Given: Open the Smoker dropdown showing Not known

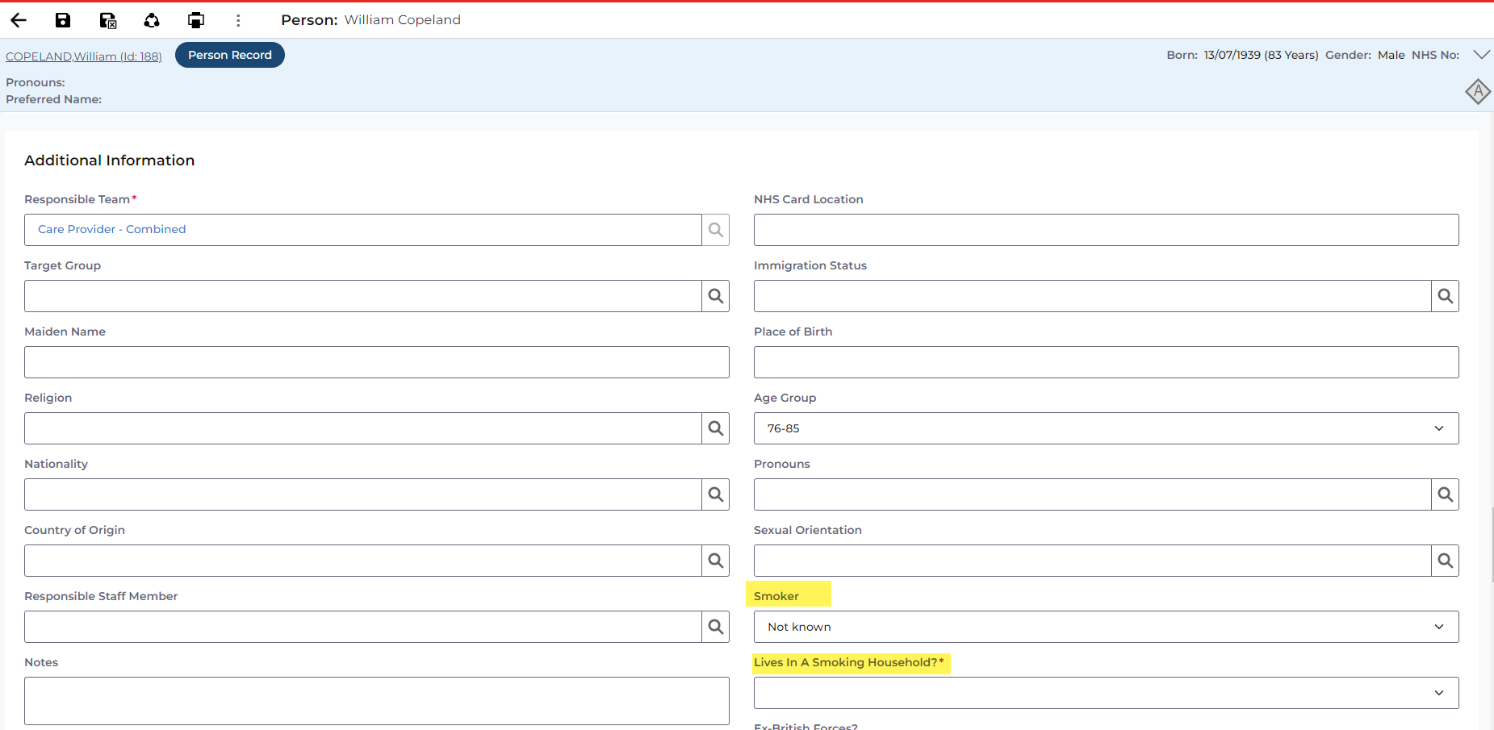Looking at the screenshot, I should (x=1106, y=627).
